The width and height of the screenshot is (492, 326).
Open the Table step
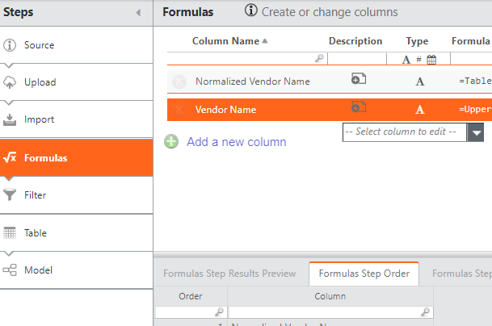(35, 232)
